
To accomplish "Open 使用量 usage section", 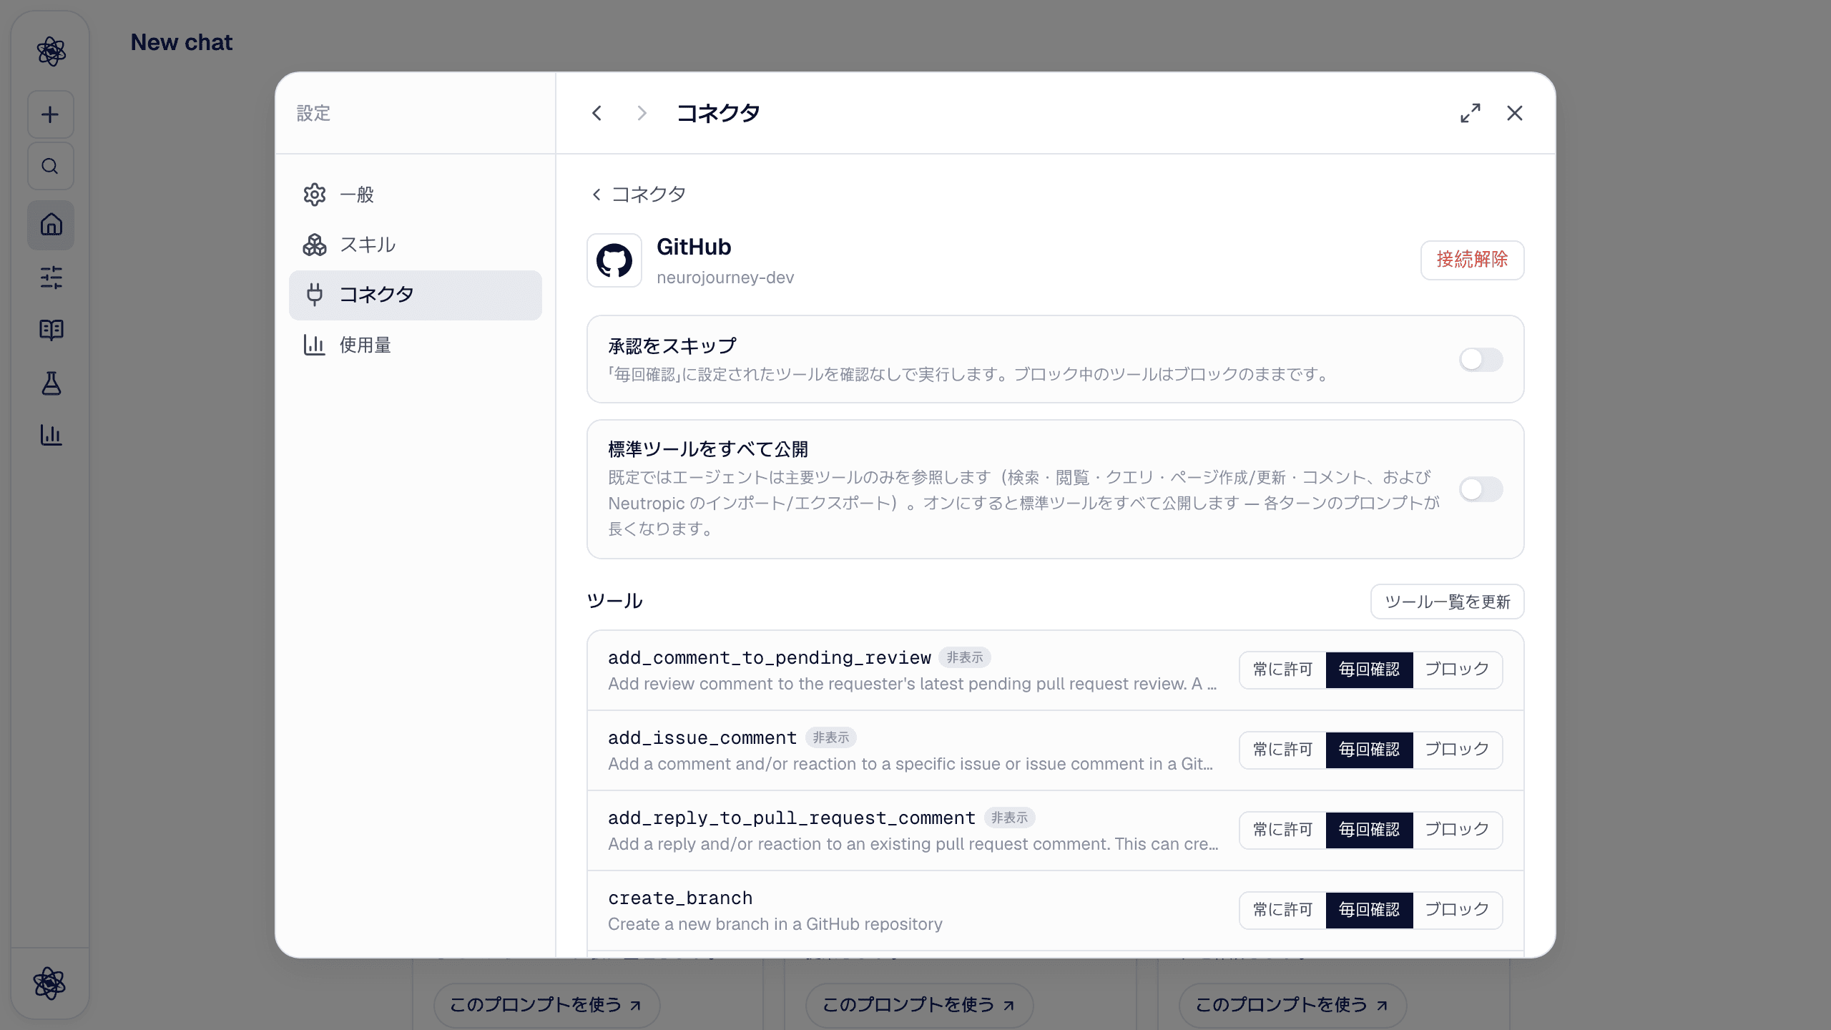I will coord(416,345).
